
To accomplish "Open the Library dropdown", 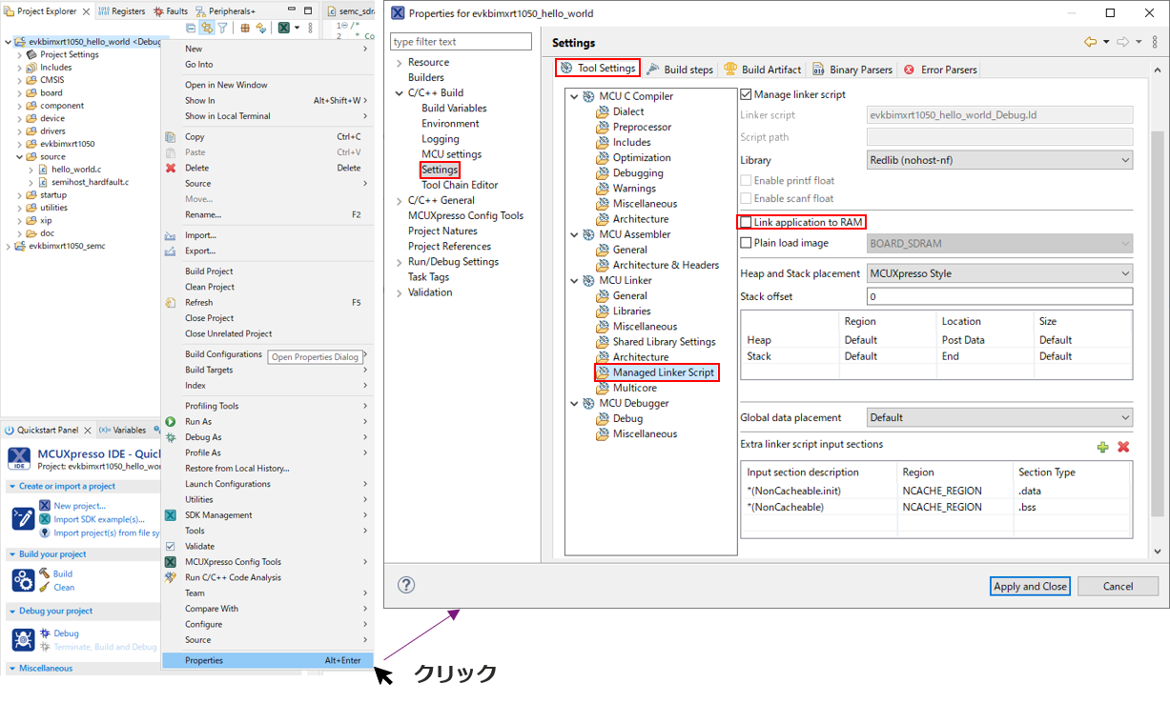I will [x=999, y=160].
